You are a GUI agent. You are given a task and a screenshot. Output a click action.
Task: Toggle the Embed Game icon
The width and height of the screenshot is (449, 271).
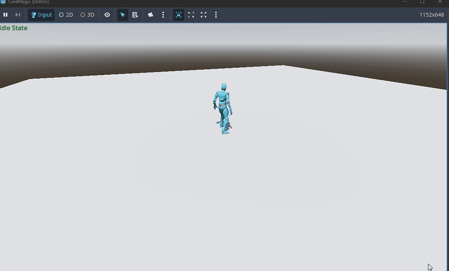point(178,14)
